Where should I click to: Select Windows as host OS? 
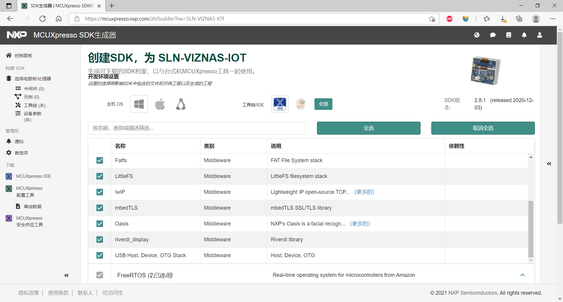pos(139,104)
